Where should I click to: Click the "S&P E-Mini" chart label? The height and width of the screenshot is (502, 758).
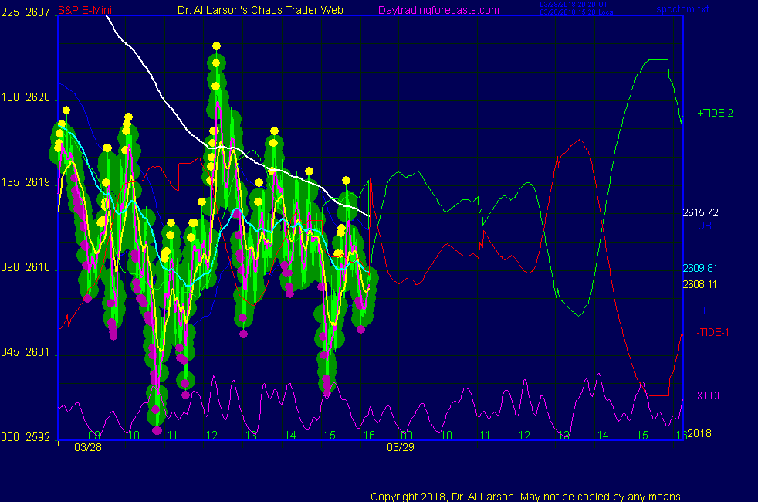coord(85,10)
